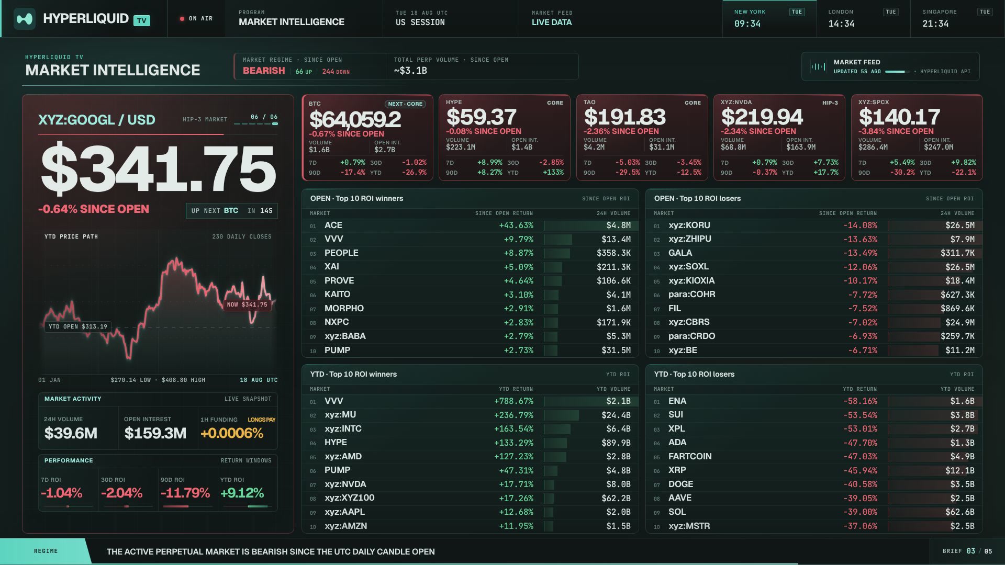Click the 06 / 06 slide indicator dashes
The image size is (1005, 565).
256,124
